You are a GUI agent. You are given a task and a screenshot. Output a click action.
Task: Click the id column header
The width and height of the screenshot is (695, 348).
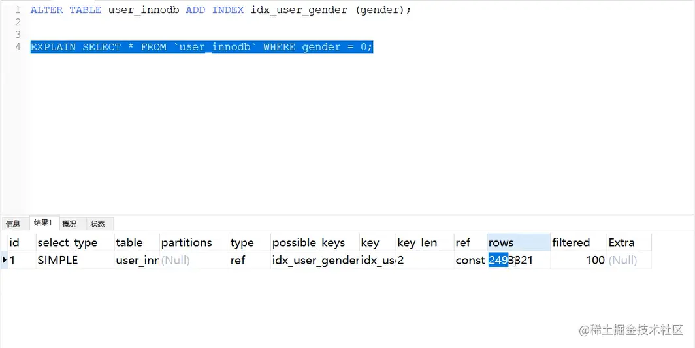pos(22,242)
